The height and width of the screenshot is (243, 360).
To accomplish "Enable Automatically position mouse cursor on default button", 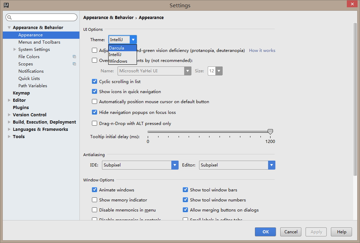I will click(x=94, y=101).
